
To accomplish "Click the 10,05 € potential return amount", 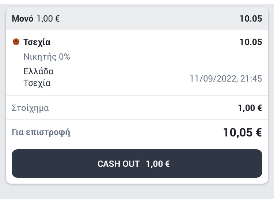I will click(243, 132).
